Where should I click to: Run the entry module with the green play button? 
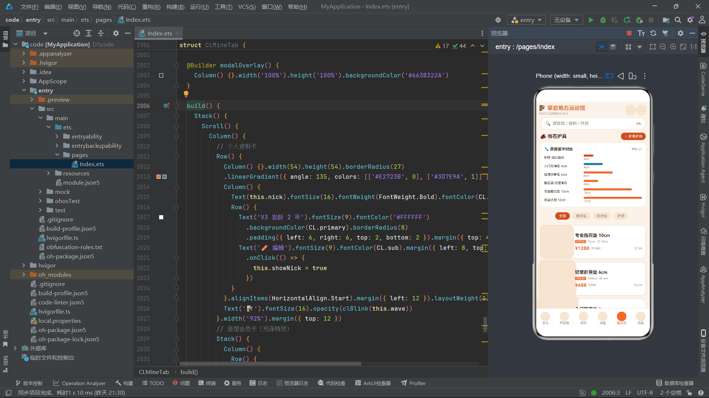pyautogui.click(x=591, y=20)
